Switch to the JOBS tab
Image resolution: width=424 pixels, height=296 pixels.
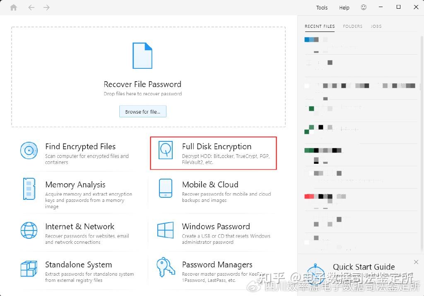click(376, 26)
